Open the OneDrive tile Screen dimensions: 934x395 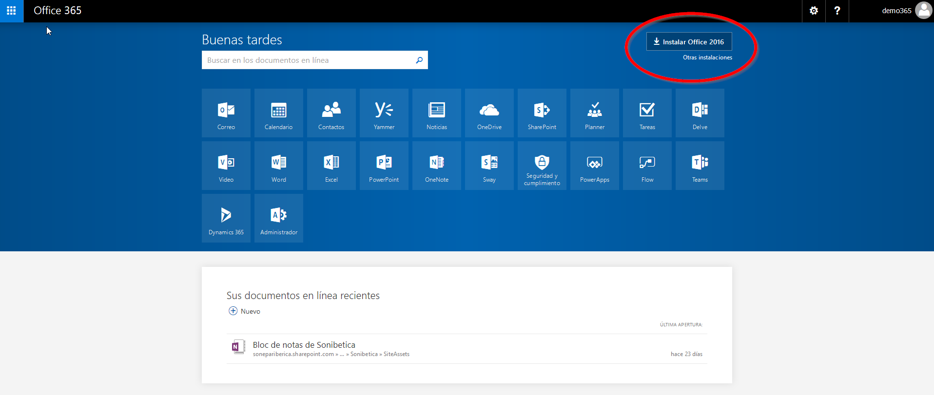pos(489,113)
